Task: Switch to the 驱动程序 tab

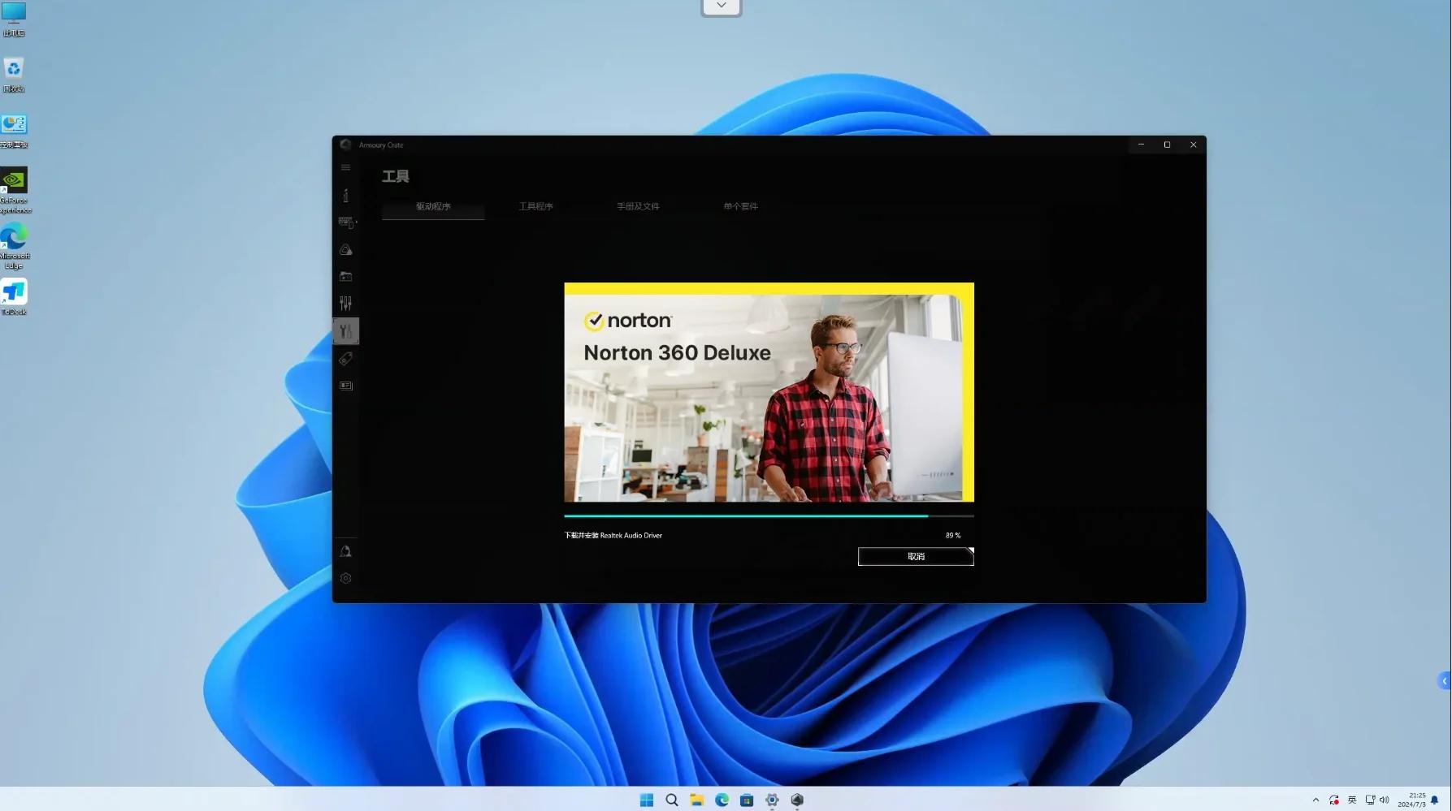Action: pyautogui.click(x=433, y=206)
